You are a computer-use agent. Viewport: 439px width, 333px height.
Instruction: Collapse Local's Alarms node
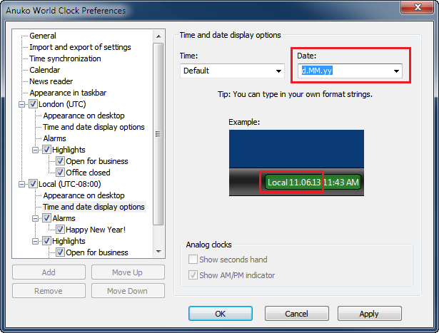35,219
